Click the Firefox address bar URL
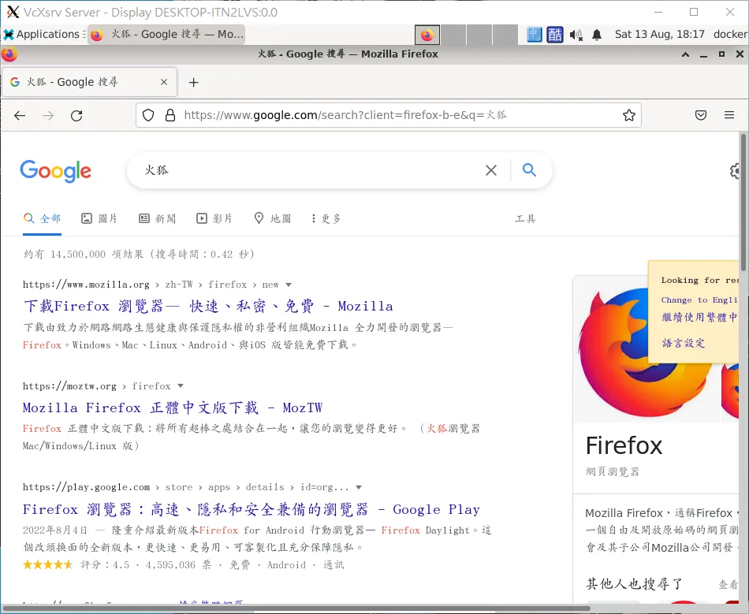The width and height of the screenshot is (749, 614). click(x=345, y=115)
